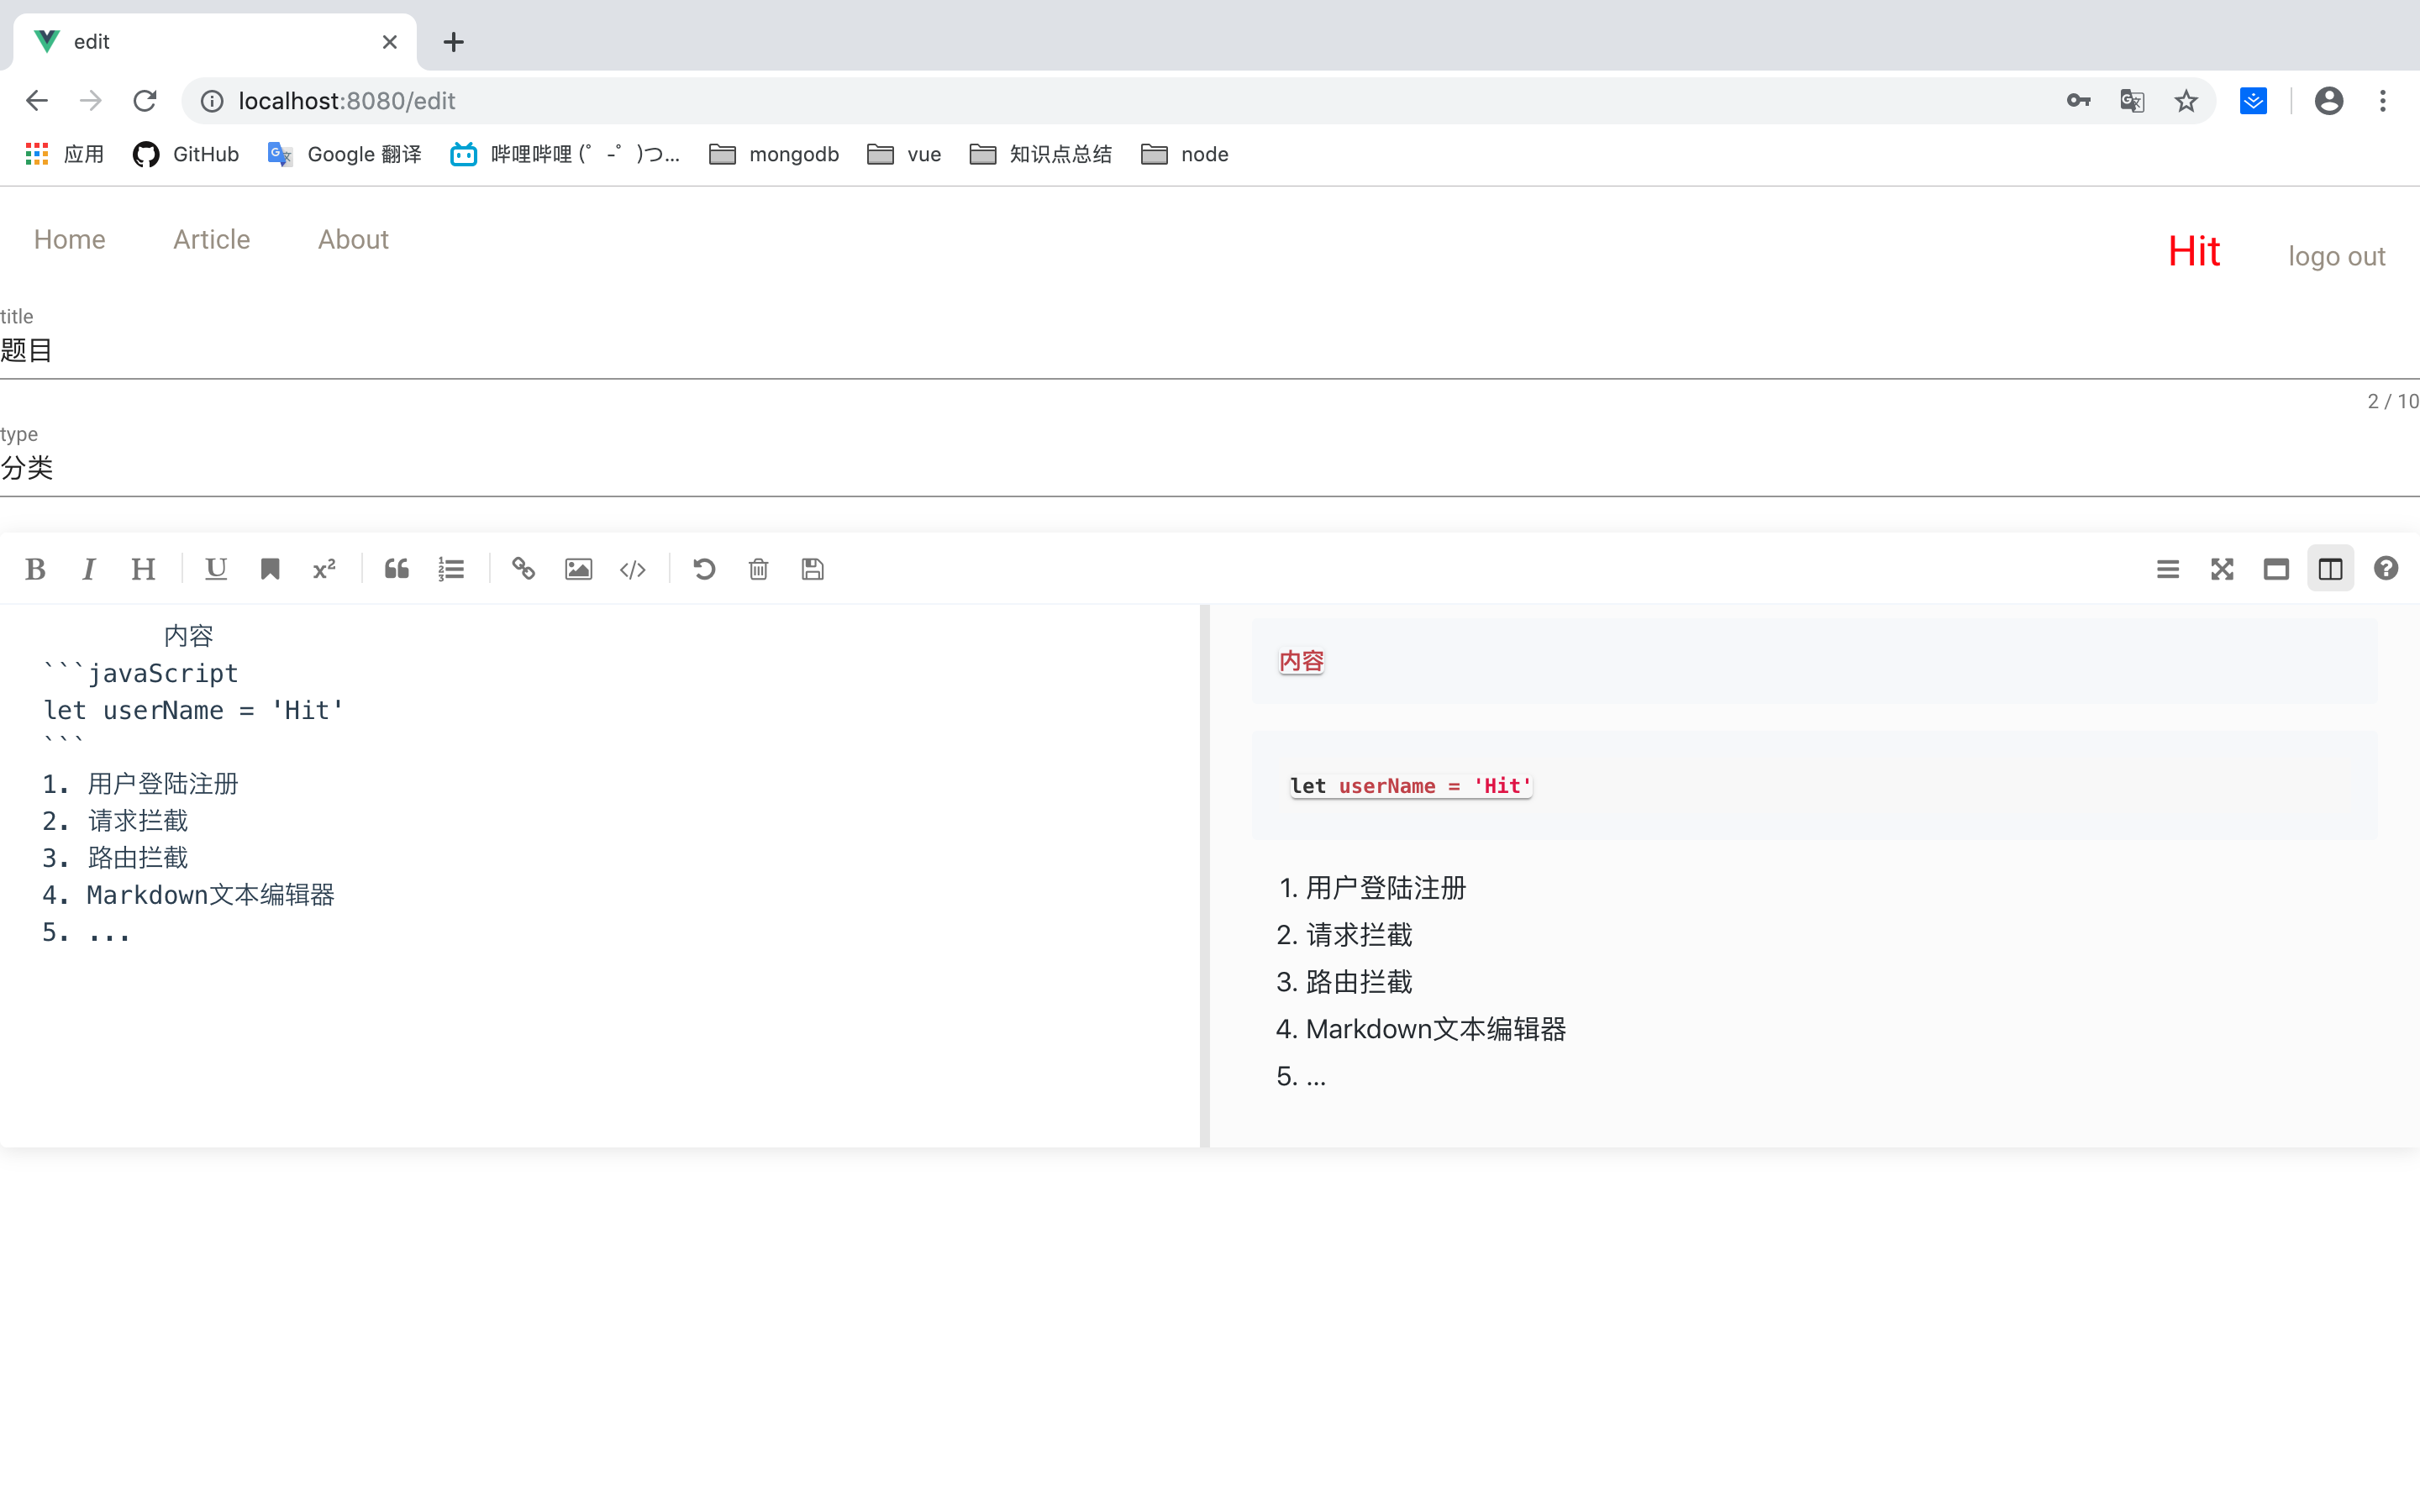The height and width of the screenshot is (1512, 2420).
Task: Go forward in browser history
Action: (x=91, y=101)
